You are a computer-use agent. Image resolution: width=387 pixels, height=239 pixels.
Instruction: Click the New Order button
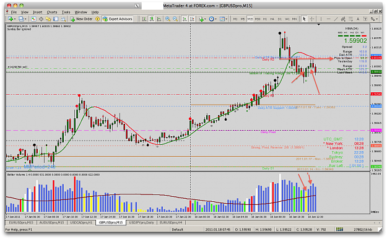(x=81, y=19)
